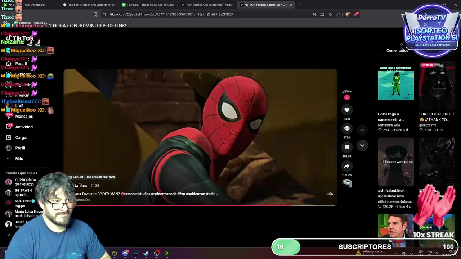Click #christiantiktok #jesuslovesyou video title
This screenshot has height=259, width=461.
392,194
